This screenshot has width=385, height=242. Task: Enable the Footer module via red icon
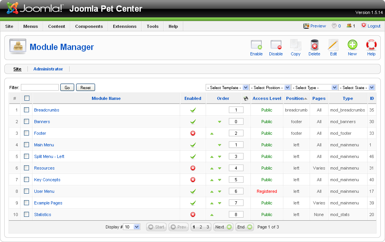pos(193,133)
